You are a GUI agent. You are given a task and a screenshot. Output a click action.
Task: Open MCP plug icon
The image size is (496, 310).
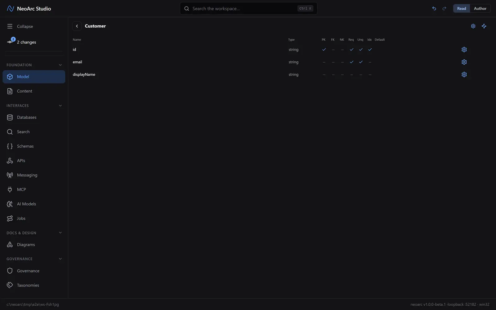(10, 189)
